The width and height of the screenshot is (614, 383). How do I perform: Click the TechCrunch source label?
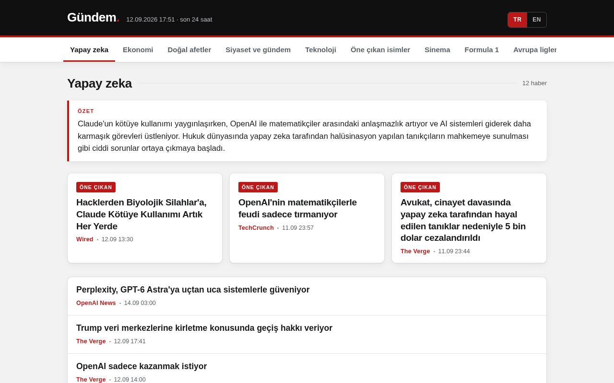[x=256, y=228]
